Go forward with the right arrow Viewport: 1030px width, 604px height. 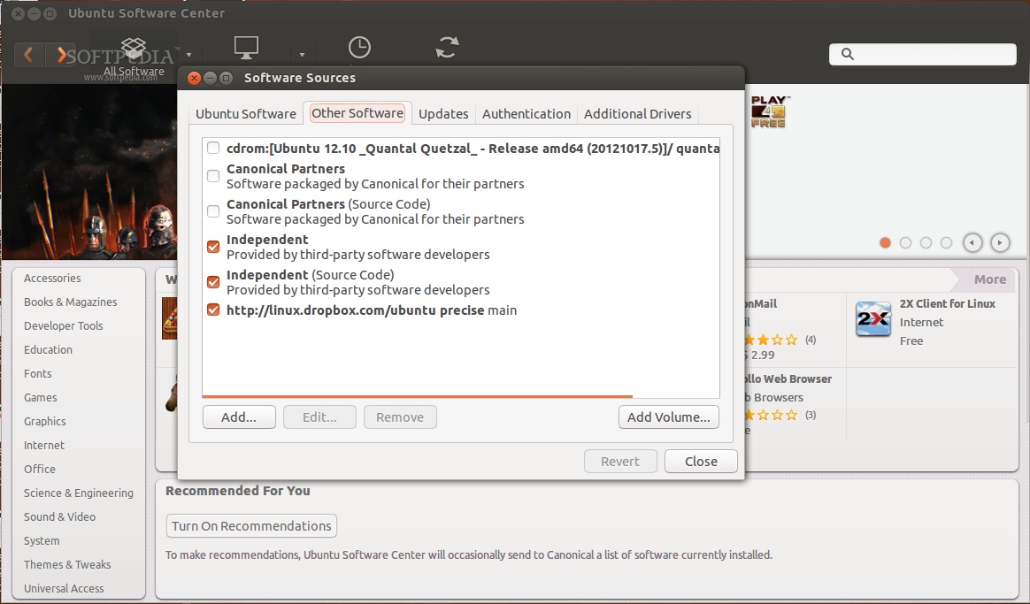(x=60, y=55)
